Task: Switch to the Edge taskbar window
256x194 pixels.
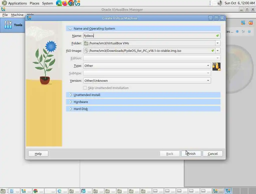Action: (x=62, y=191)
